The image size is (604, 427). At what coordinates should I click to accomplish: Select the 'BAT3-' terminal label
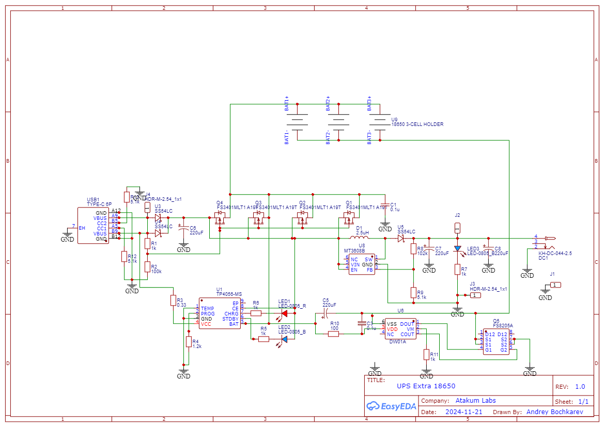[x=369, y=137]
